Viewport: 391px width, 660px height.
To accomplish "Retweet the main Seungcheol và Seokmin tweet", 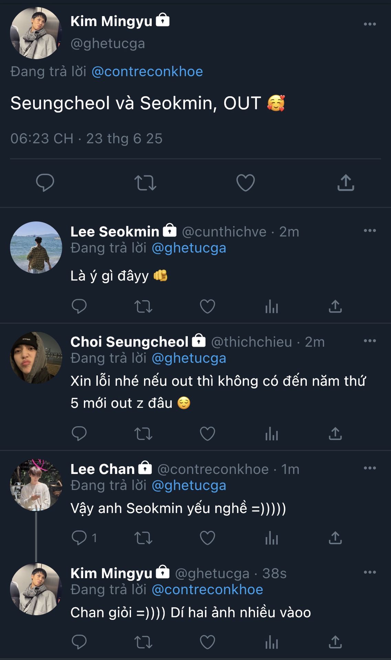I will pos(145,183).
